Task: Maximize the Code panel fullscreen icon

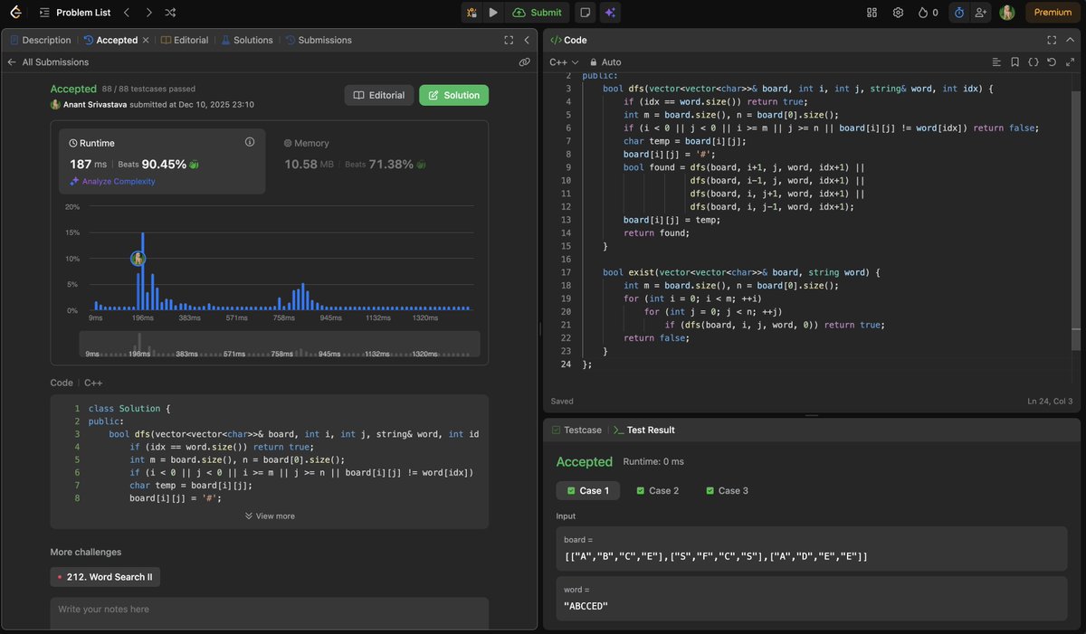Action: [1052, 40]
